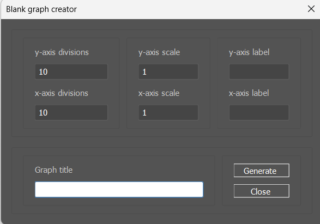Click the 'Blank graph creator' window title
Screen dimensions: 320x224
tap(41, 9)
